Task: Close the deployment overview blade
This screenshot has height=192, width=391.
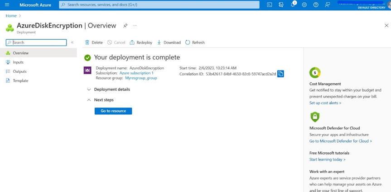Action: click(x=386, y=25)
